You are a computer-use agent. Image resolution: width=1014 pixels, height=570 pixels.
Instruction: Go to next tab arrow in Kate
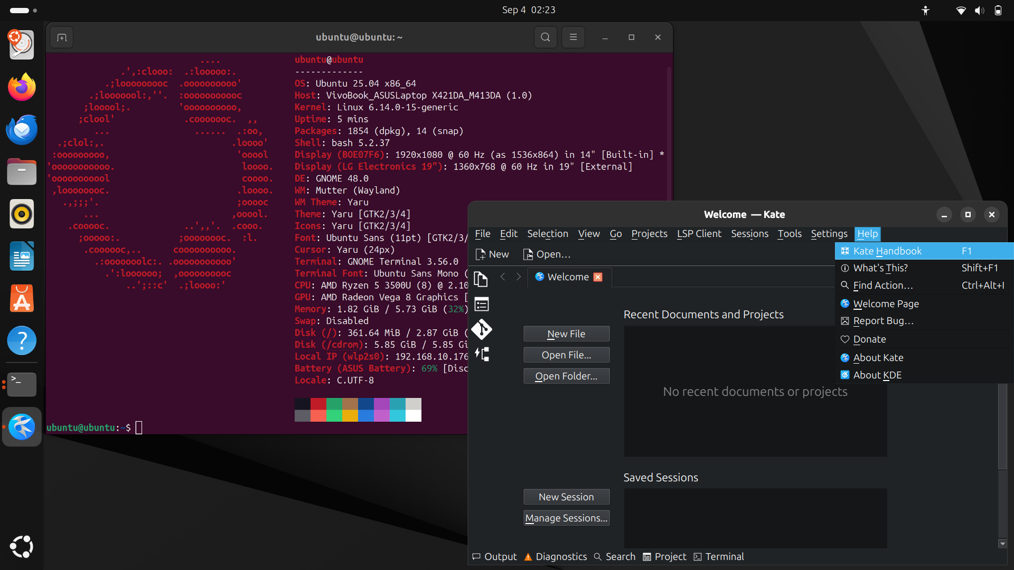(x=519, y=277)
